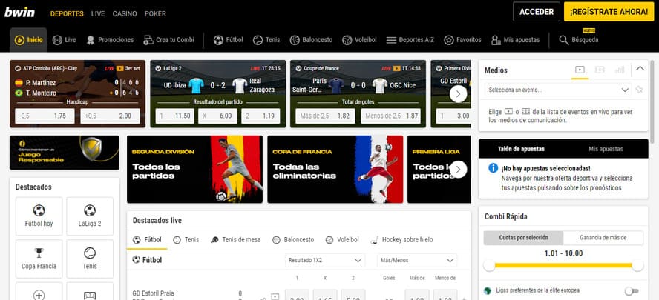659x300 pixels.
Task: Open Tenis sport in top navigation
Action: (266, 40)
